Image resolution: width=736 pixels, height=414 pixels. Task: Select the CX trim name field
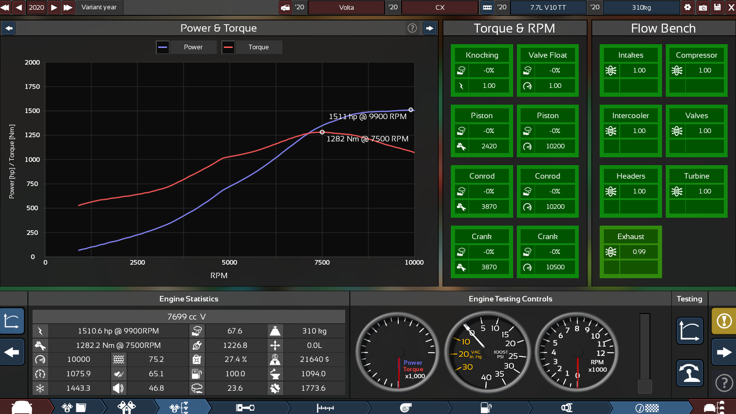440,7
